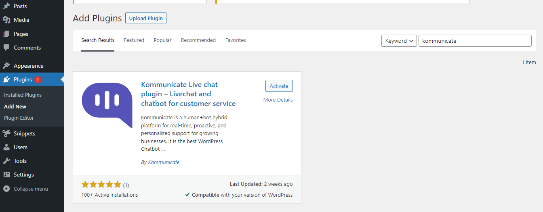
Task: Switch to the Search Results tab
Action: tap(98, 40)
